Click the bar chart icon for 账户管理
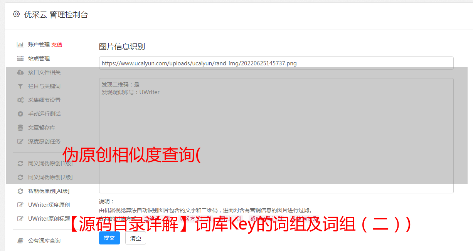 [x=20, y=45]
